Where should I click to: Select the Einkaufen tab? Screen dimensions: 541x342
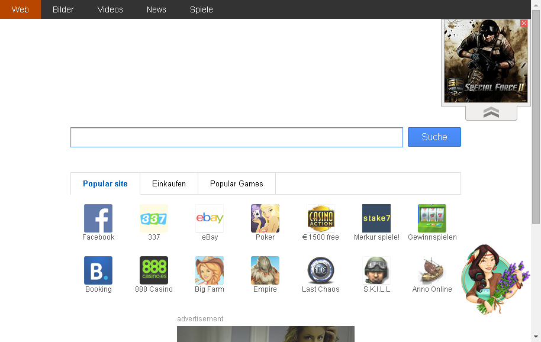pos(169,184)
